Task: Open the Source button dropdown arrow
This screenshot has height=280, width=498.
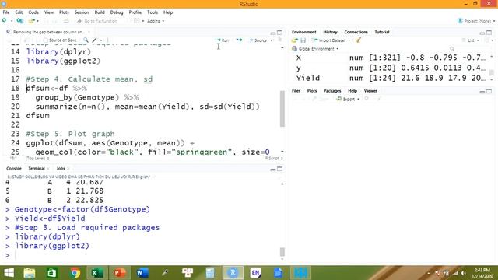Action: pos(272,40)
